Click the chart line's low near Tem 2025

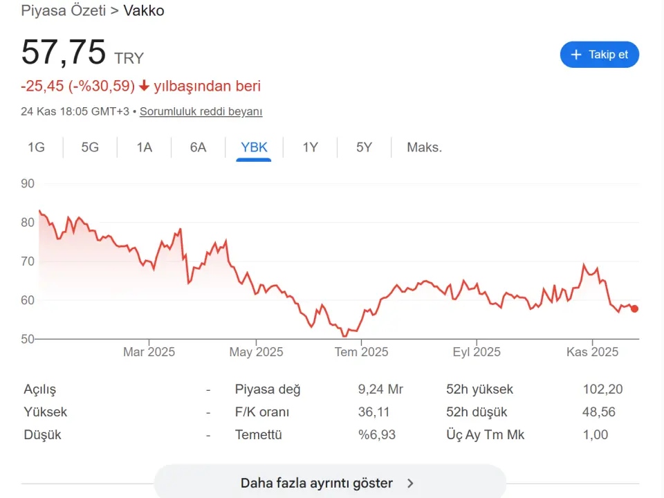click(344, 336)
